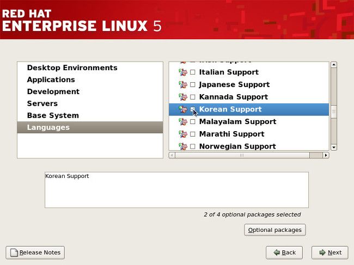Check the Marathi Support checkbox
The height and width of the screenshot is (265, 354).
click(x=193, y=134)
